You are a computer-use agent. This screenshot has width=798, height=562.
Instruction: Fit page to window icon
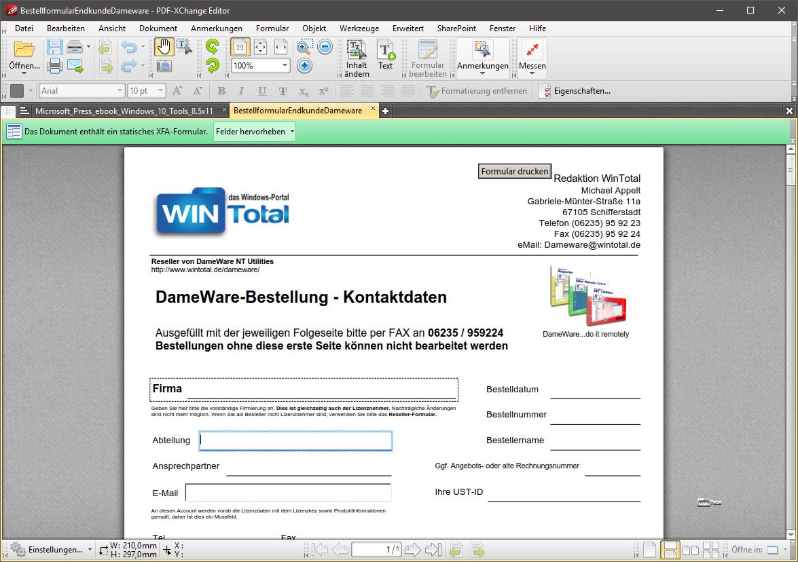[260, 47]
